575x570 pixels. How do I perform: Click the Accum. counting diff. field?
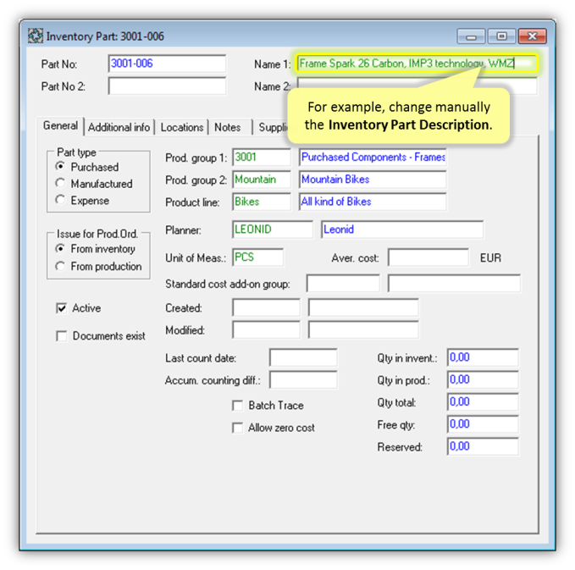pos(303,380)
